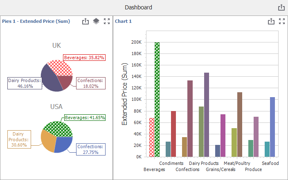Click the short navy Grains/Cereals bar
Viewport: 288px width, 180px height.
click(x=218, y=151)
